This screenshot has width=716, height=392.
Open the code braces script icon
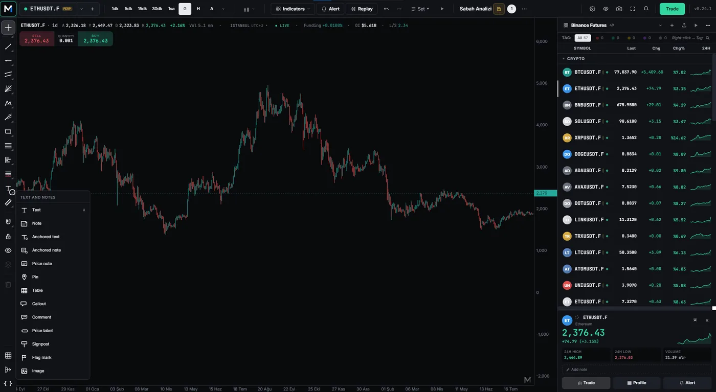[x=8, y=383]
